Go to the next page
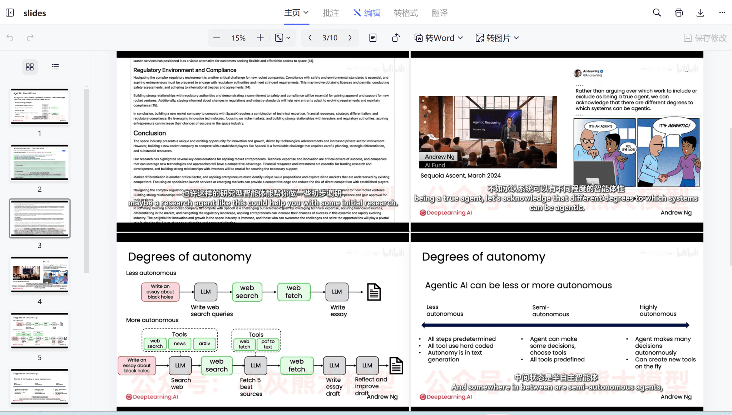The width and height of the screenshot is (732, 415). [x=350, y=38]
